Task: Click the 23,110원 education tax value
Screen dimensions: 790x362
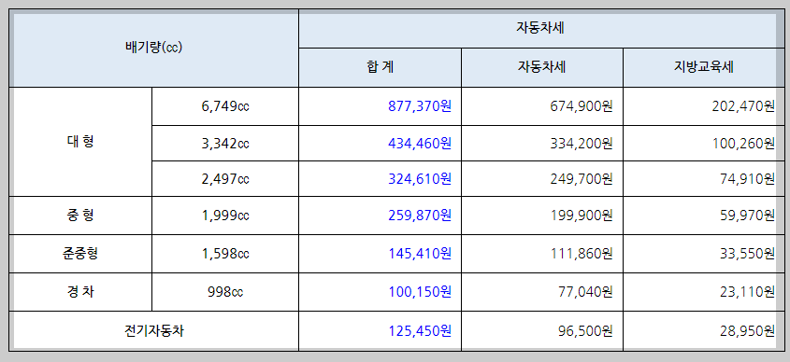Action: point(747,292)
